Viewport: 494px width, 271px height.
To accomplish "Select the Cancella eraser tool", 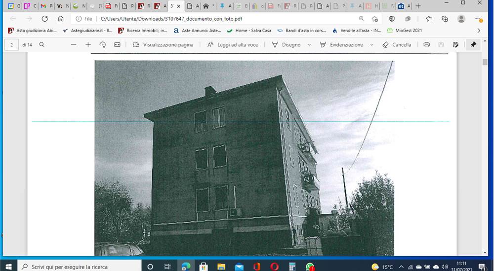I will coord(397,45).
